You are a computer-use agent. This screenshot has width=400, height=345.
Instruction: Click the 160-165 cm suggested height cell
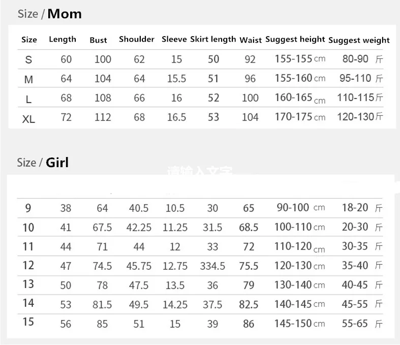point(300,98)
